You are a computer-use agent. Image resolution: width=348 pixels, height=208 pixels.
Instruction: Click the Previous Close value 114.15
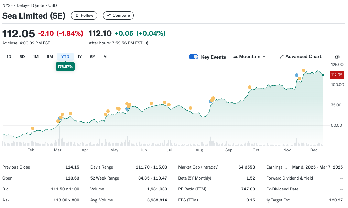[72, 167]
